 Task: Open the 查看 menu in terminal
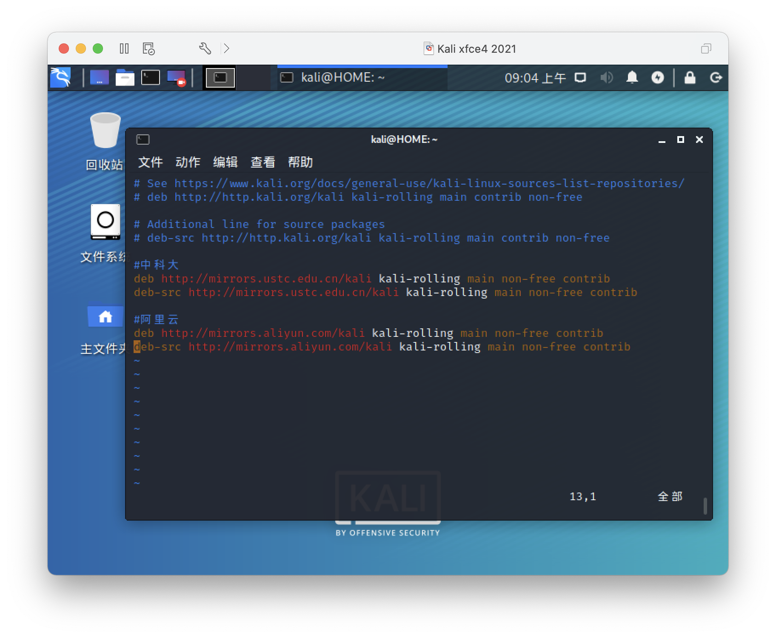(x=263, y=162)
